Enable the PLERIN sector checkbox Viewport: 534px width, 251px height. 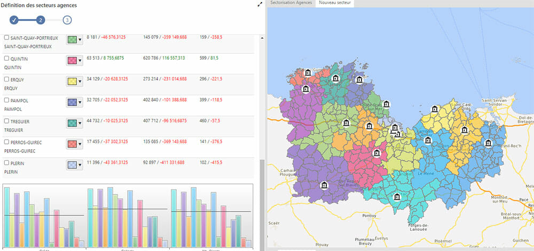pyautogui.click(x=6, y=163)
